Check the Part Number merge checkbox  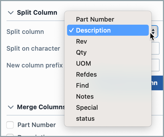click(x=10, y=125)
